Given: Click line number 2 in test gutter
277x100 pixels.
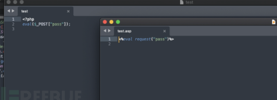Looking at the screenshot, I should 13,24.
